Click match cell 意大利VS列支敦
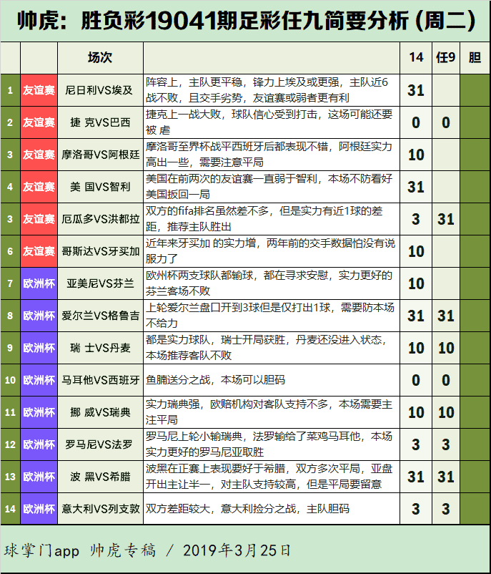The height and width of the screenshot is (574, 491). (100, 509)
